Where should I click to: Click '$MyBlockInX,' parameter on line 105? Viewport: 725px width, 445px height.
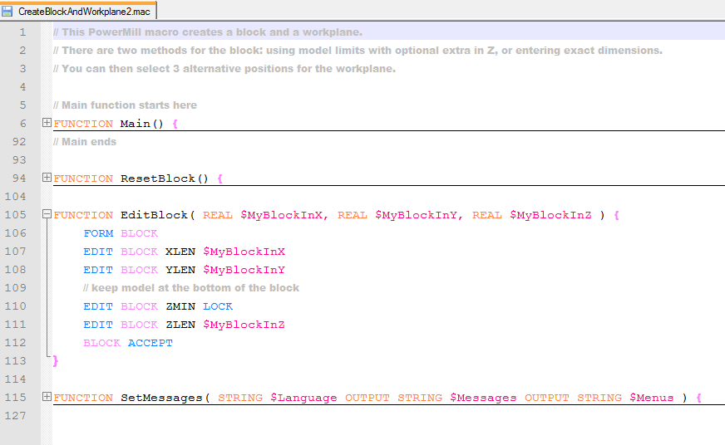pos(284,215)
